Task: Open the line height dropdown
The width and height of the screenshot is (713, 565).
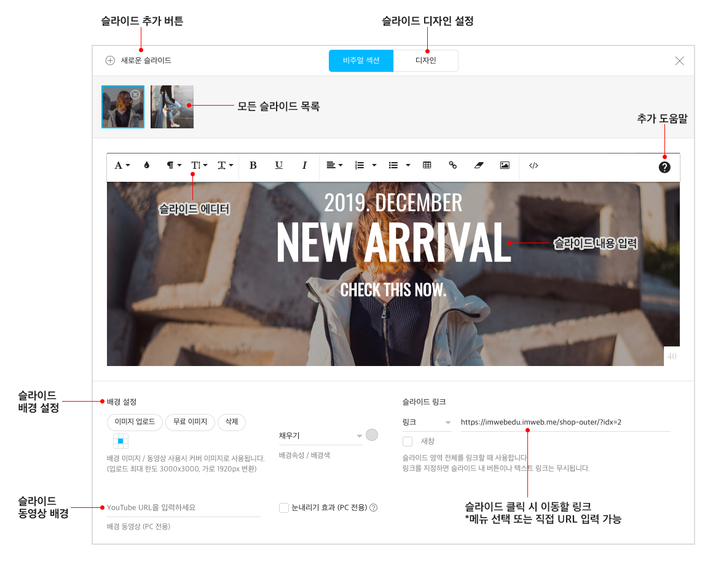Action: (x=225, y=165)
